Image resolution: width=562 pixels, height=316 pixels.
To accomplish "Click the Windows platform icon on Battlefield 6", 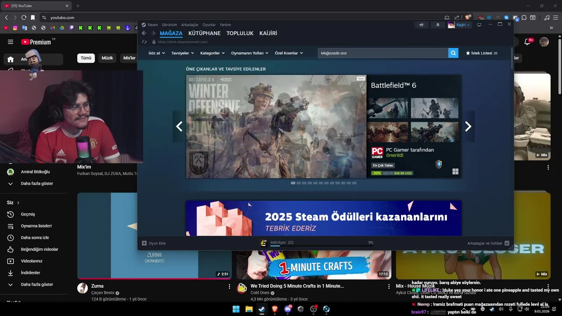I will point(455,172).
